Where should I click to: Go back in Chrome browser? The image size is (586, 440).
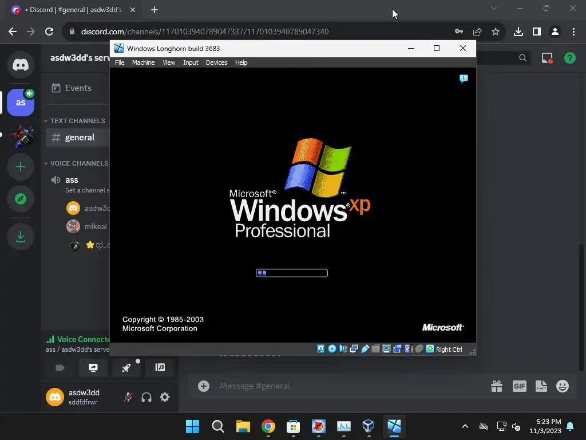[x=13, y=32]
